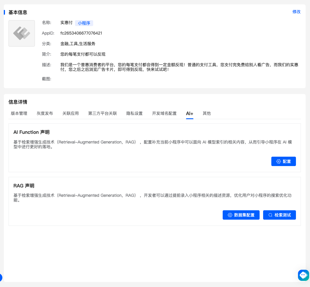Switch to the 灰度发布 tab
The width and height of the screenshot is (310, 287).
pos(45,113)
